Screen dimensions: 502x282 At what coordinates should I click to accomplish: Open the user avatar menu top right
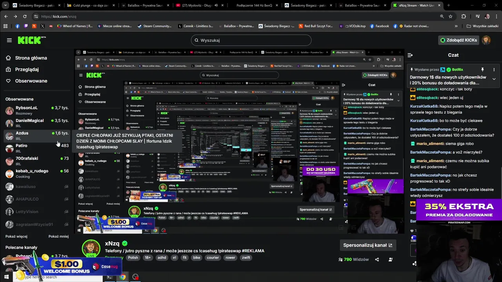(x=486, y=40)
